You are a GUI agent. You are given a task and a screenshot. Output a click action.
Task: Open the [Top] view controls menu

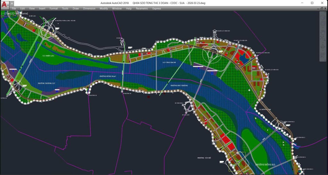[x=8, y=13]
